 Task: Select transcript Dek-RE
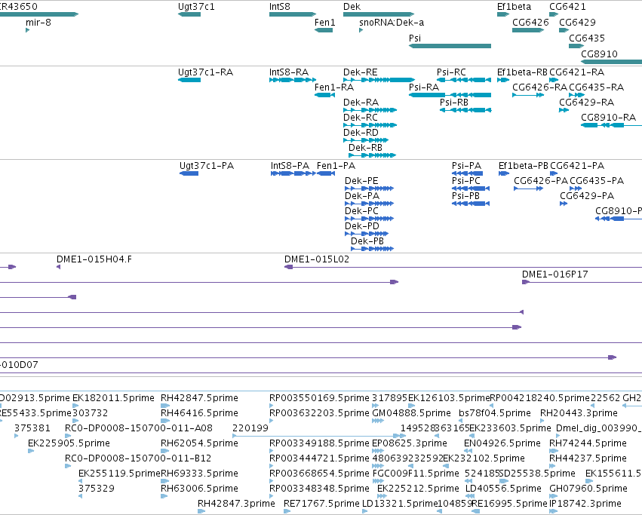point(361,72)
